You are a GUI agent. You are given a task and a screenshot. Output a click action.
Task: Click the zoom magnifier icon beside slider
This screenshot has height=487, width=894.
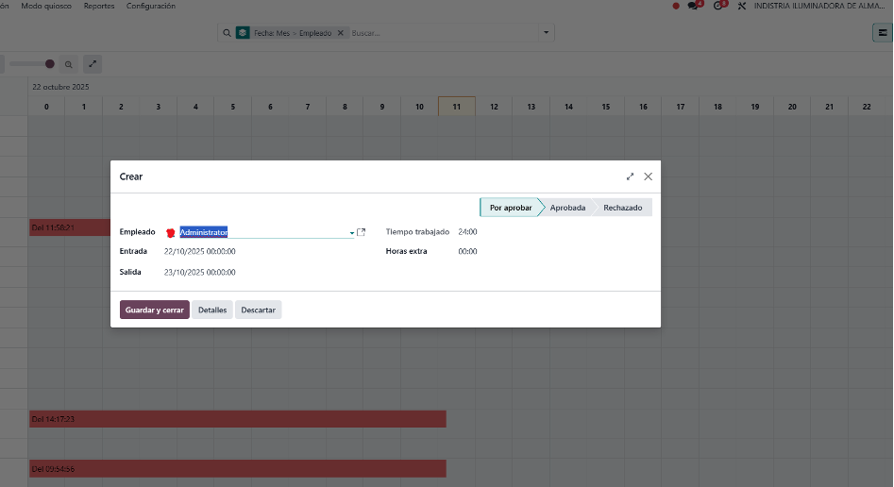point(68,64)
